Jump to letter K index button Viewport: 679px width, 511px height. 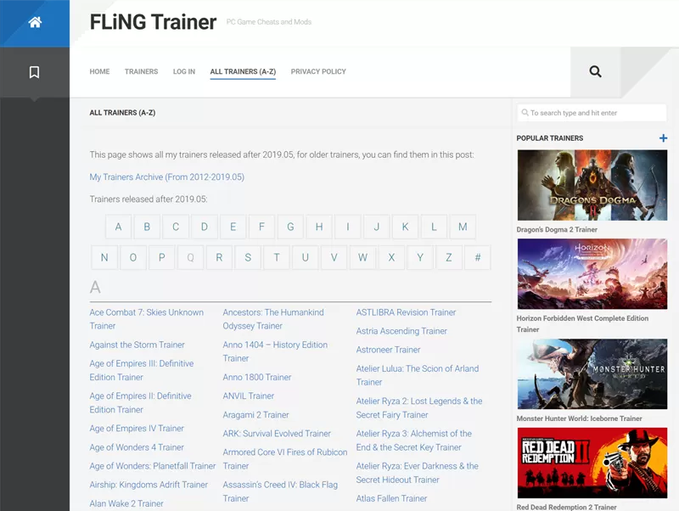[406, 227]
